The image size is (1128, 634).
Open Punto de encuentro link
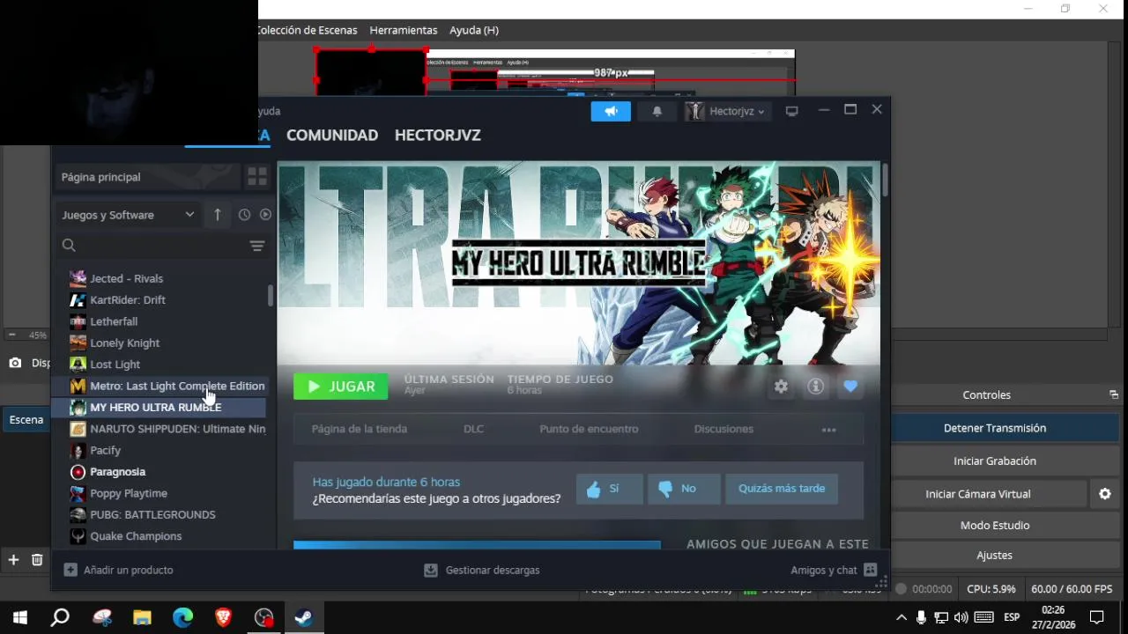[x=589, y=429]
